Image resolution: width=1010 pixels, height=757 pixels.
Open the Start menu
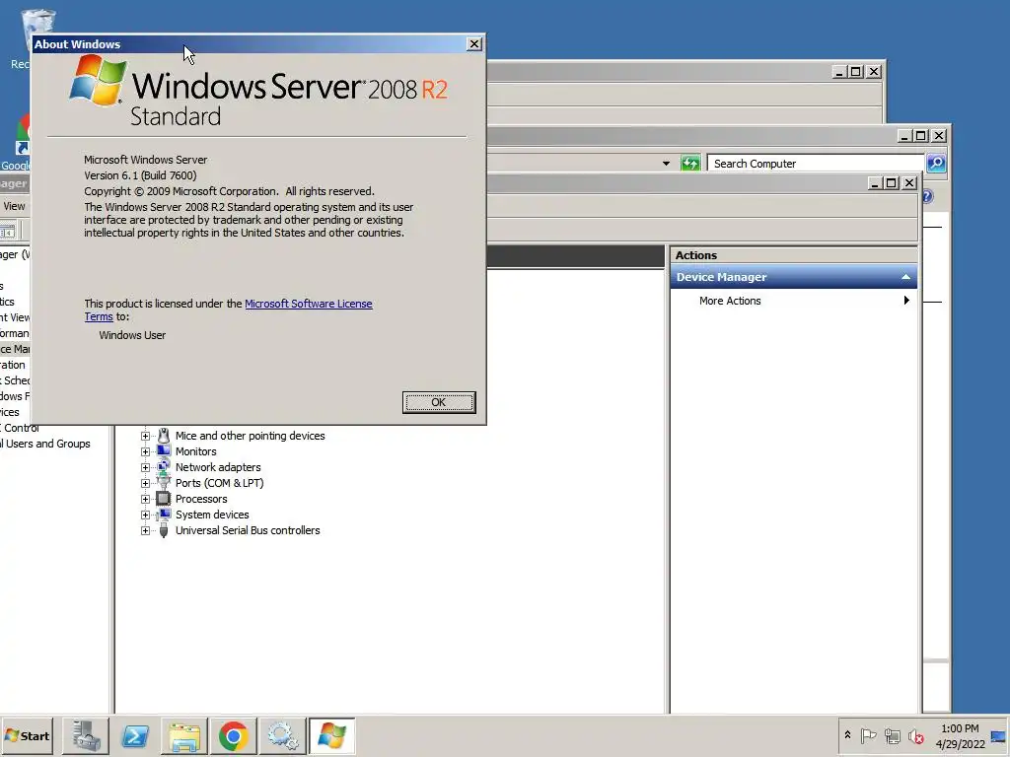click(x=27, y=735)
